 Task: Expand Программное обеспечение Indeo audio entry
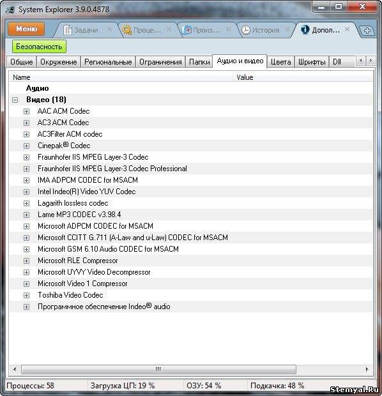[x=26, y=307]
